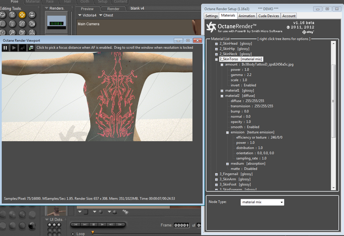The height and width of the screenshot is (236, 344).
Task: Expand the material1 glossy node
Action: click(x=222, y=91)
